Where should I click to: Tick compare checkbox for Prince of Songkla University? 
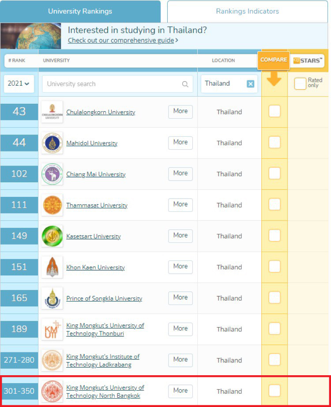[x=275, y=298]
